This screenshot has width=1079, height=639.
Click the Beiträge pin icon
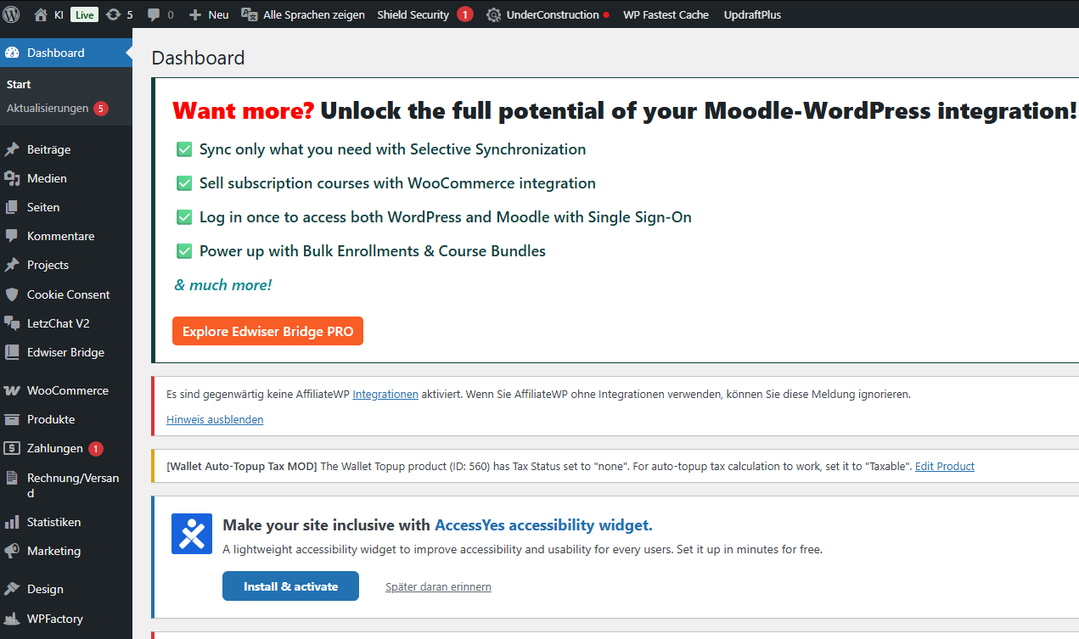[x=12, y=149]
